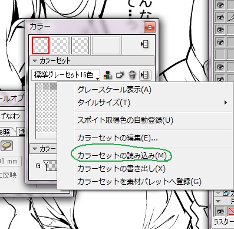Viewport: 234px width, 229px height.
Task: Collapse the カラーセット section
Action: coord(35,61)
